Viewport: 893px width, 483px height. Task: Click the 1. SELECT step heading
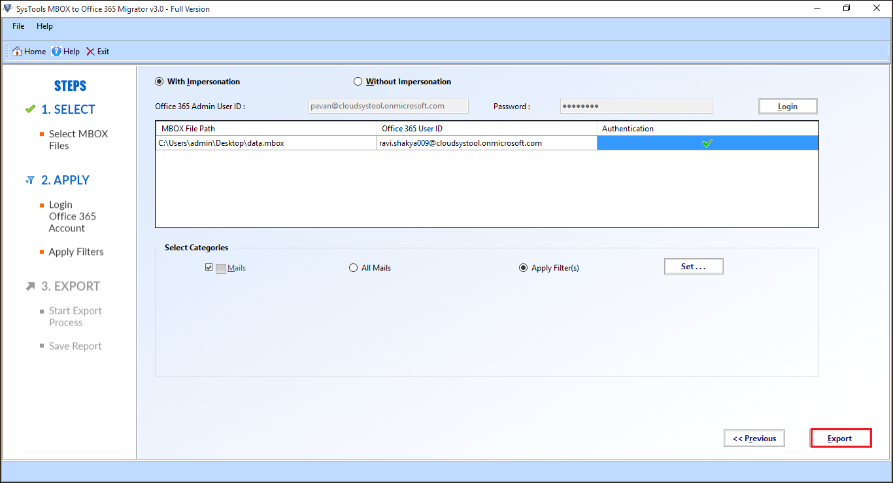pos(68,109)
